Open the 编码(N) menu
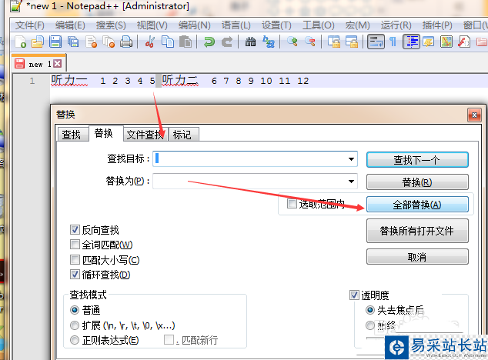 (195, 25)
